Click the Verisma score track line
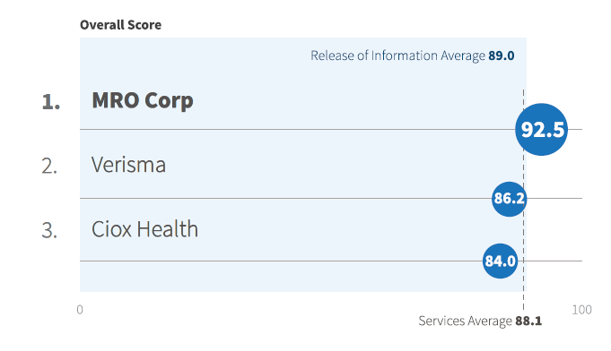 [x=285, y=198]
